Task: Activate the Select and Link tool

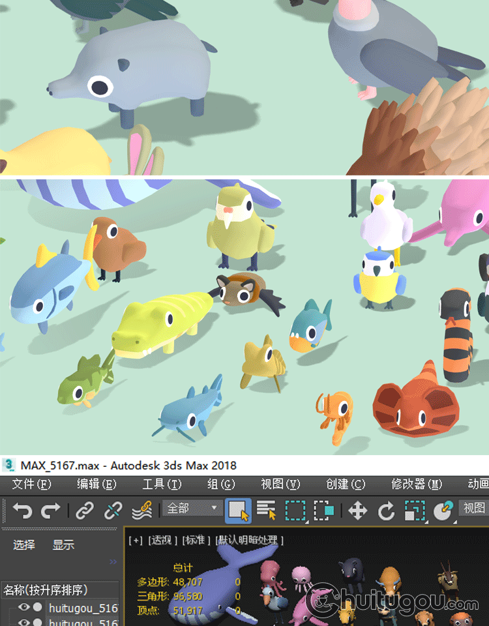Action: pyautogui.click(x=85, y=511)
